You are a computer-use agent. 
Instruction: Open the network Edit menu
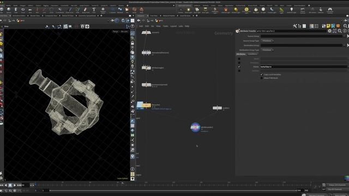click(x=147, y=26)
